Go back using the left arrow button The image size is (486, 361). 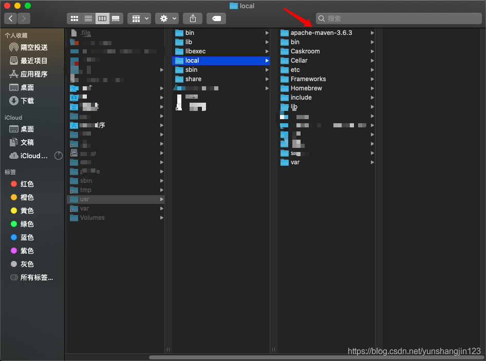pos(11,18)
